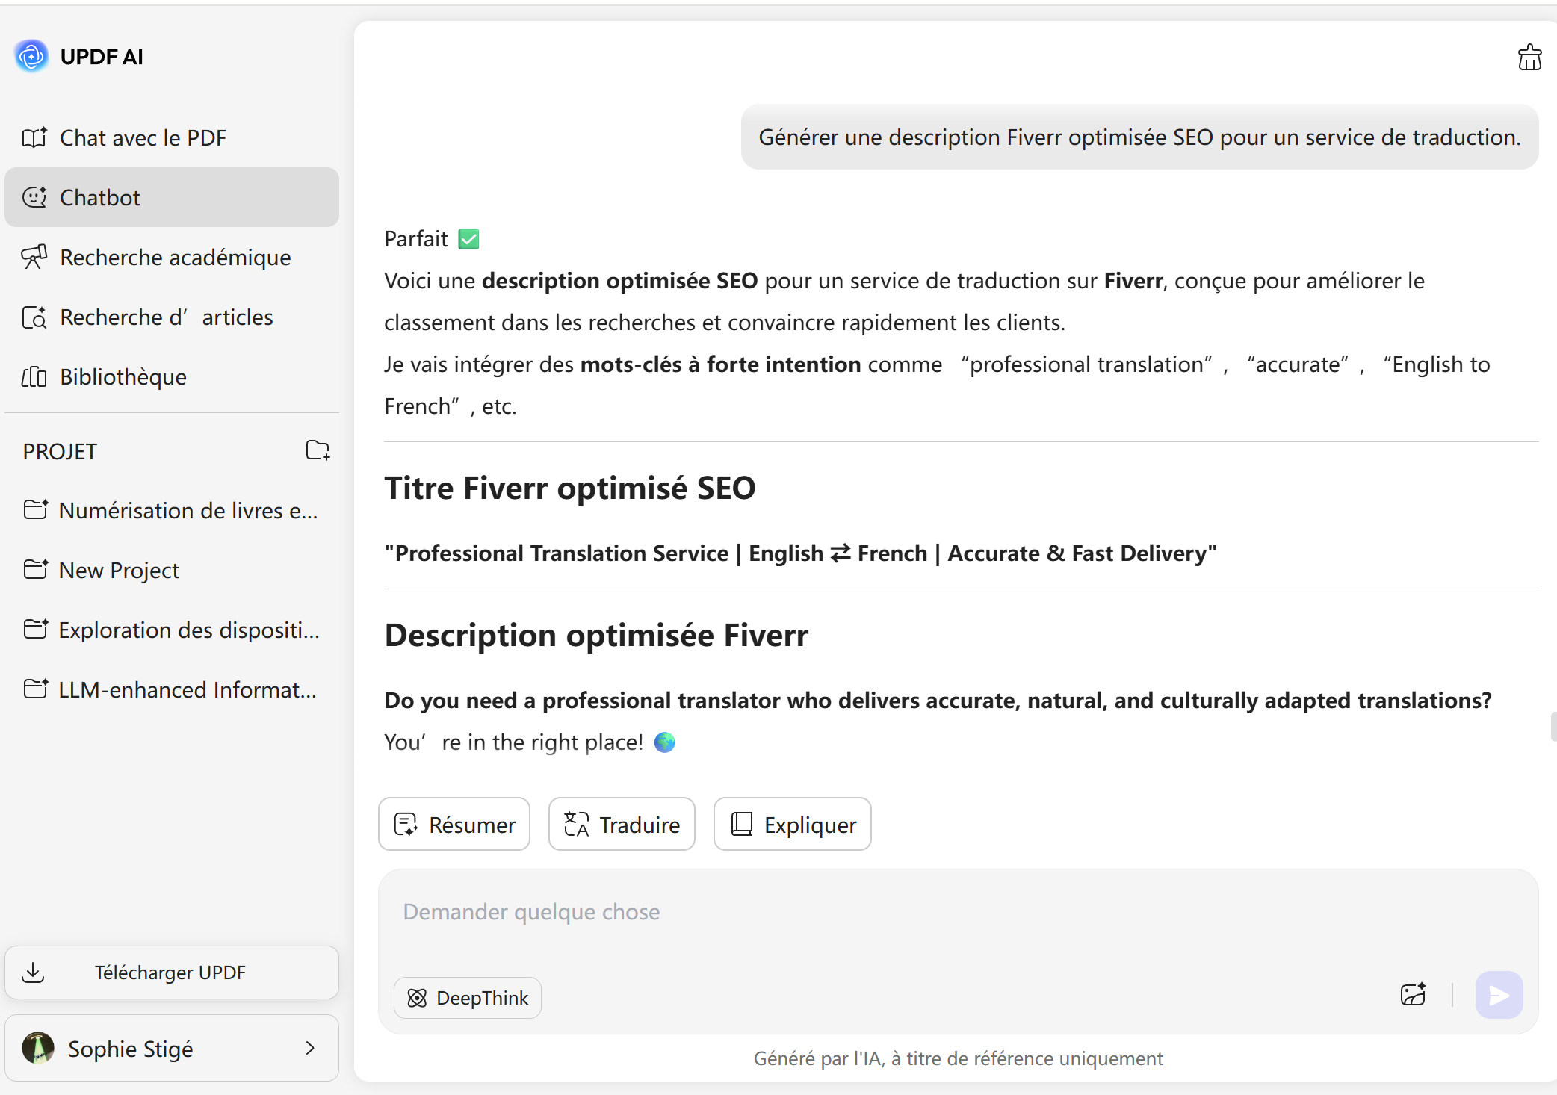Click the Expliquer button
Viewport: 1557px width, 1095px height.
(792, 825)
